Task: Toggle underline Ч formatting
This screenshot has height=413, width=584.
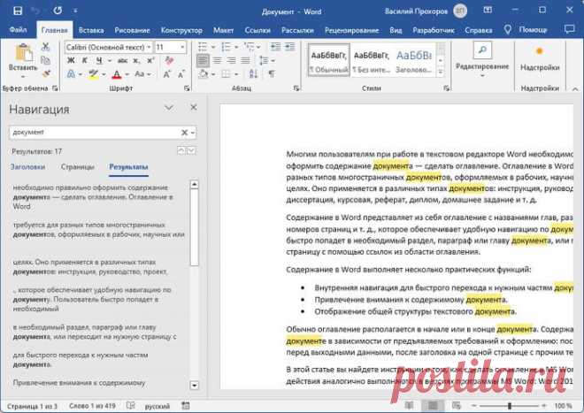Action: (x=99, y=60)
